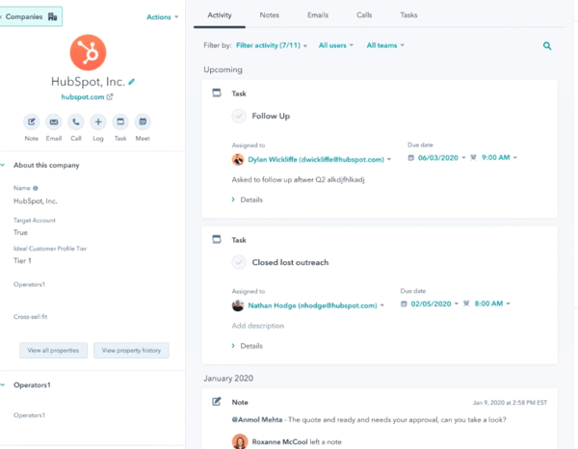Switch to the Tasks tab
This screenshot has height=449, width=578.
point(408,15)
